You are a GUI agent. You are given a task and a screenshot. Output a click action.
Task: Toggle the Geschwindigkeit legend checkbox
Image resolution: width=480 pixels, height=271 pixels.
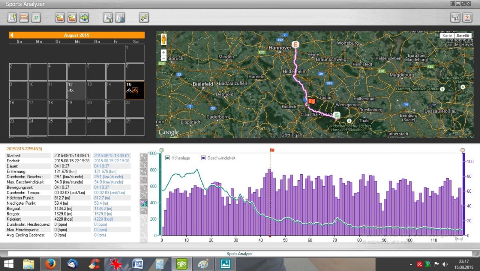click(204, 158)
